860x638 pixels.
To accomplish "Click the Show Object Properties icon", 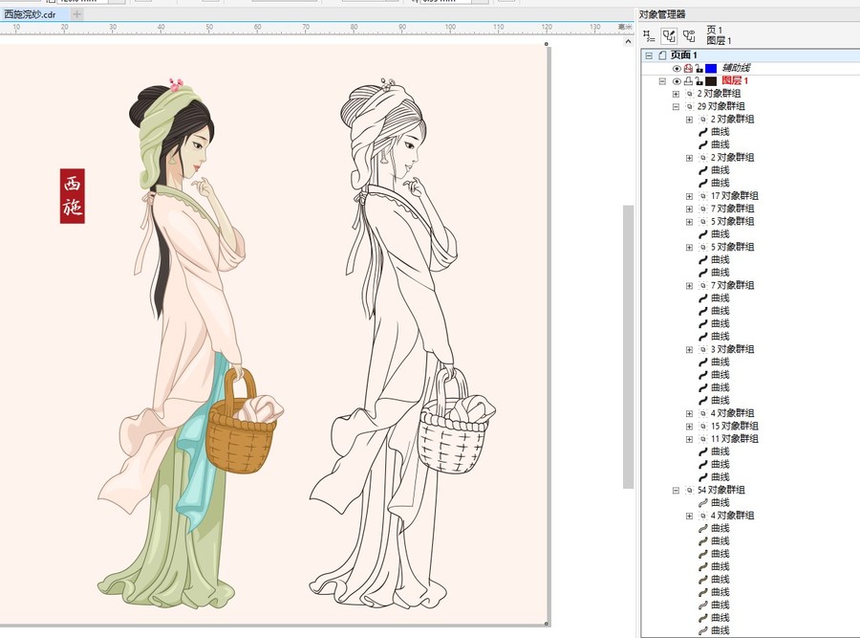I will [x=649, y=36].
